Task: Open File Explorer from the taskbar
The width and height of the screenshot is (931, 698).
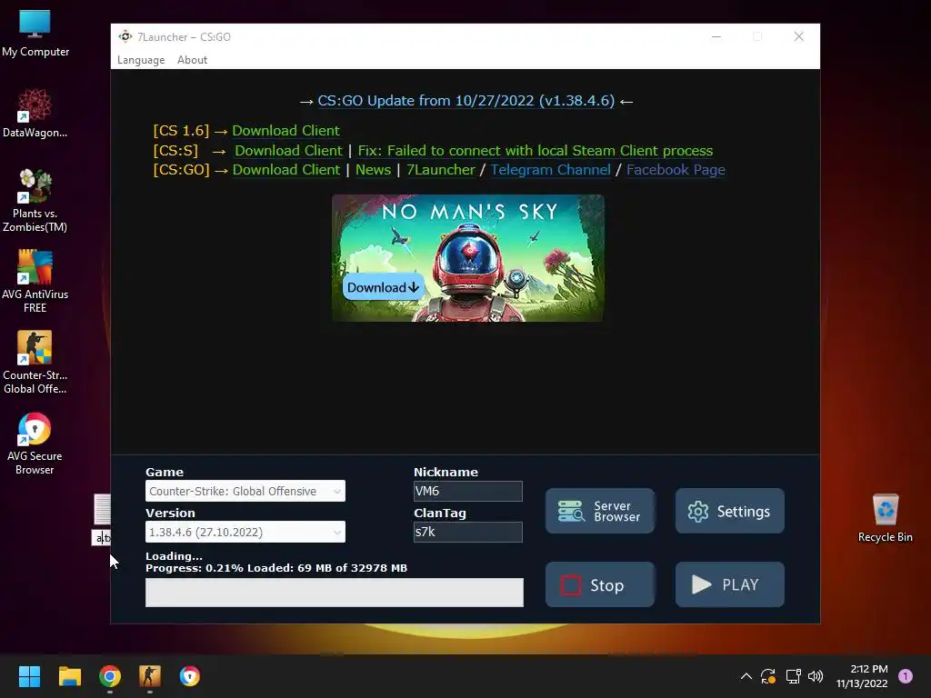Action: tap(69, 676)
